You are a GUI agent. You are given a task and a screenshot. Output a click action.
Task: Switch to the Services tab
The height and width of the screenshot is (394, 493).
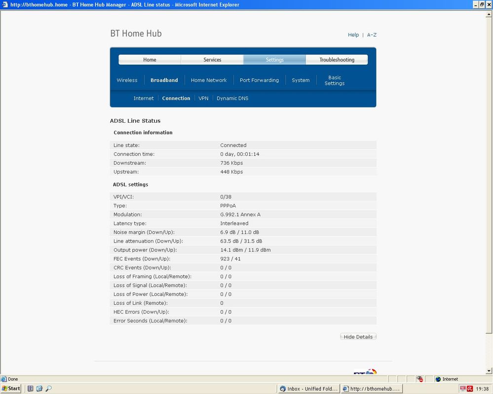pos(212,60)
